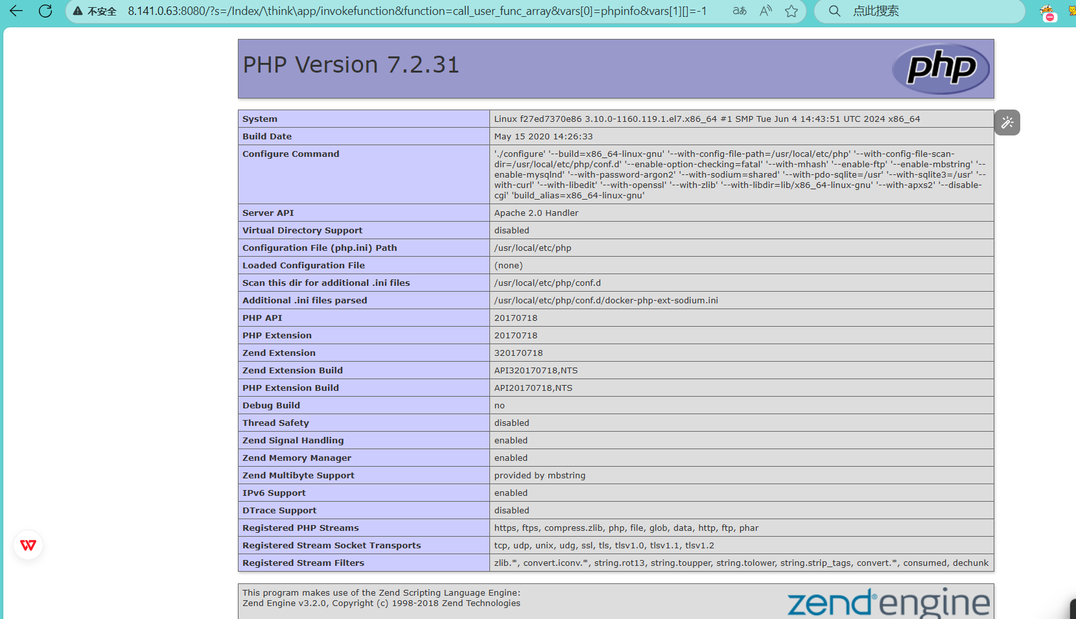Click Virtual Directory Support label
The image size is (1076, 619).
[303, 230]
